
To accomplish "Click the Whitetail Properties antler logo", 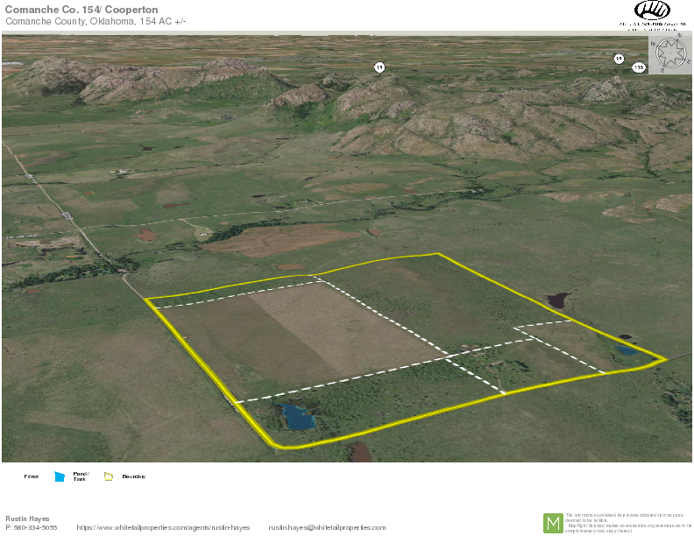I will coord(652,11).
